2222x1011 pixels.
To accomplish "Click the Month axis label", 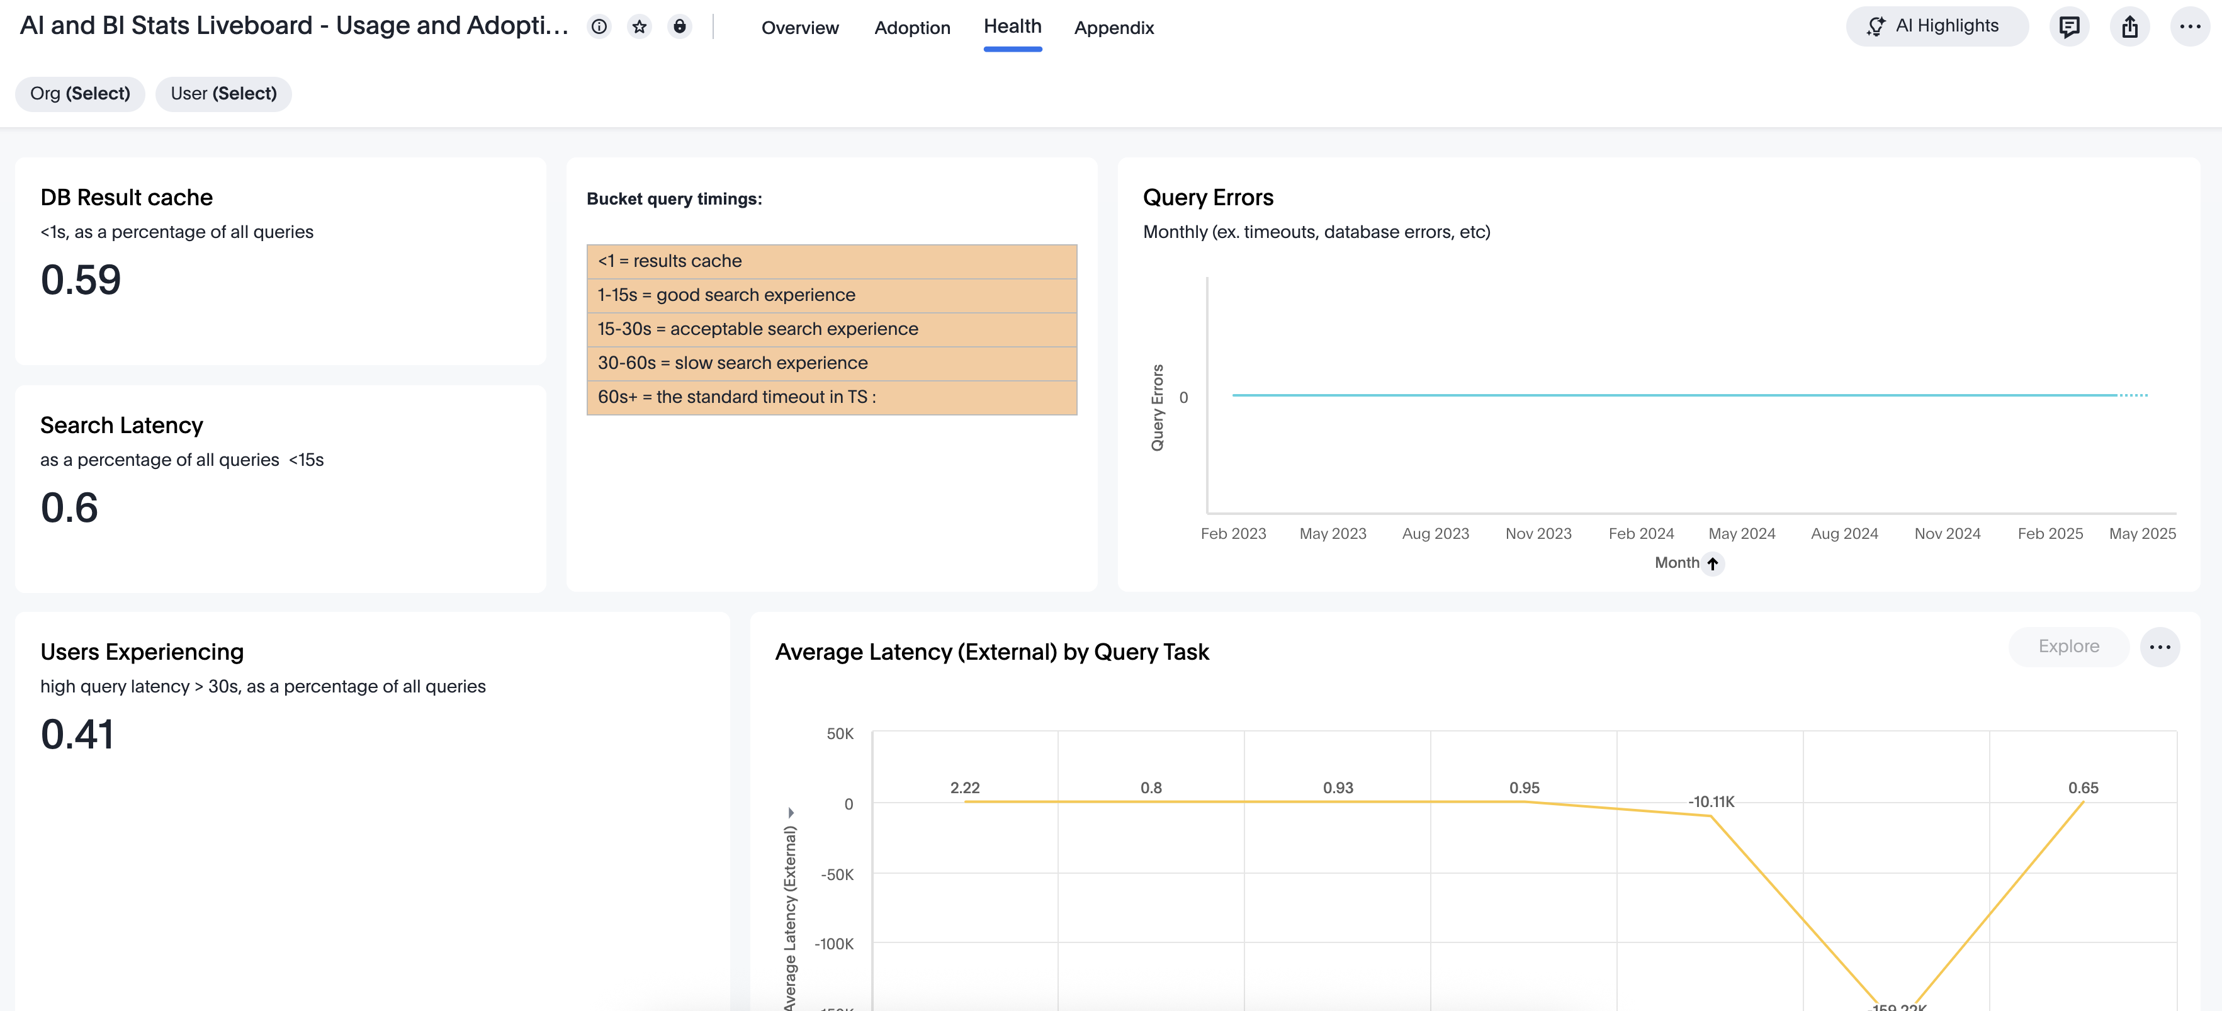I will coord(1677,562).
